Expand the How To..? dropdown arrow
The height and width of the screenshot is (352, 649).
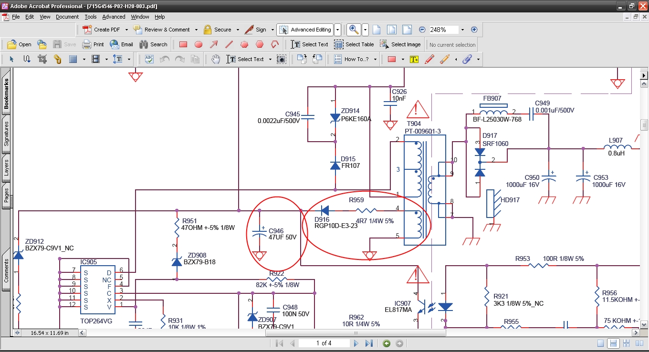375,59
